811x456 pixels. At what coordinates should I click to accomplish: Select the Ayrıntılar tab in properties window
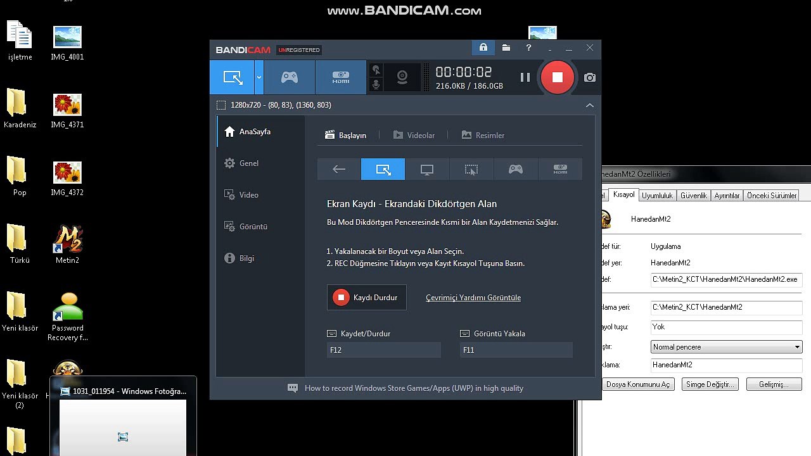coord(727,196)
